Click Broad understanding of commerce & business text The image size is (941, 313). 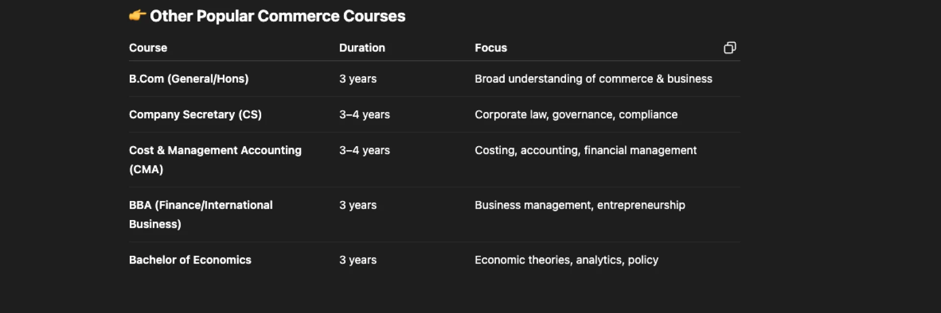593,79
